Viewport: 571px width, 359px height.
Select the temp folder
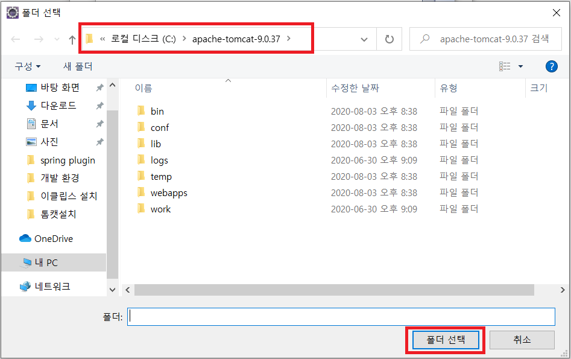(162, 177)
